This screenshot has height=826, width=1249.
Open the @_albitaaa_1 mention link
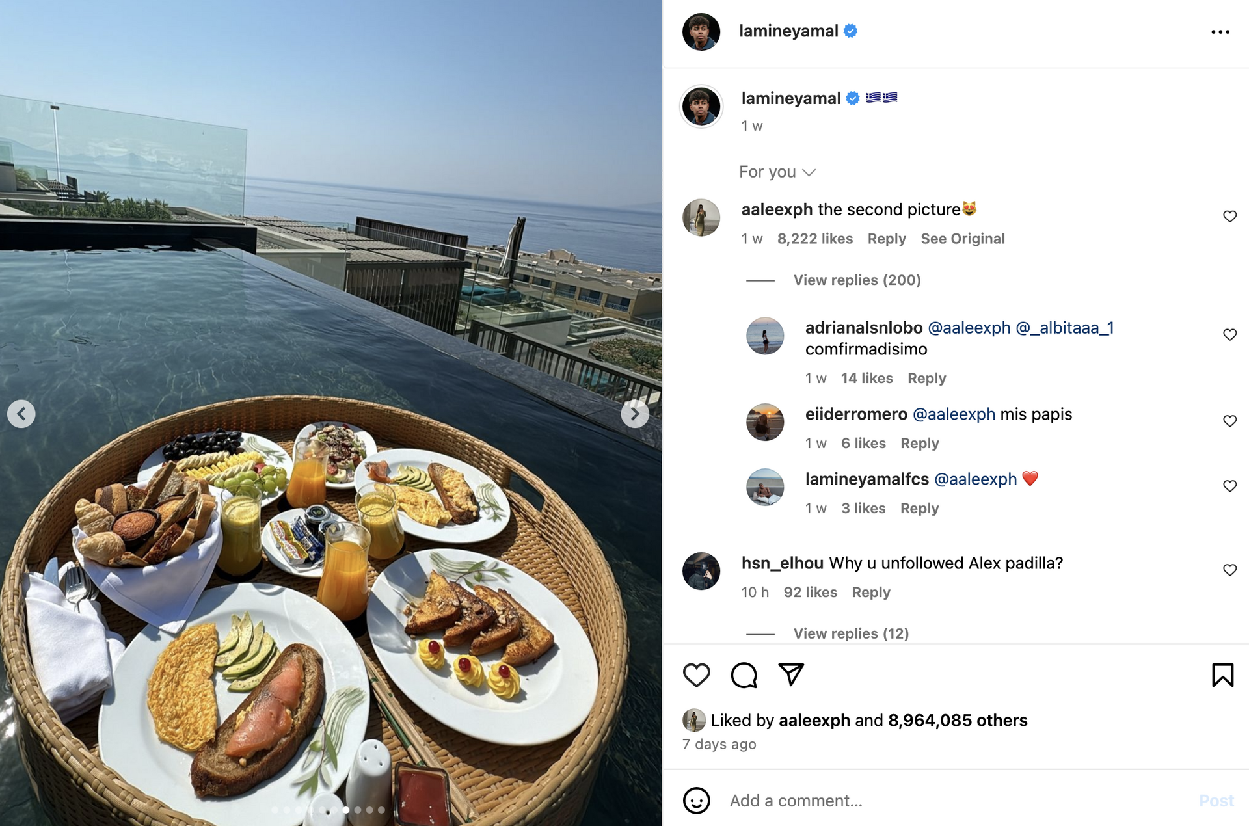click(x=1064, y=328)
